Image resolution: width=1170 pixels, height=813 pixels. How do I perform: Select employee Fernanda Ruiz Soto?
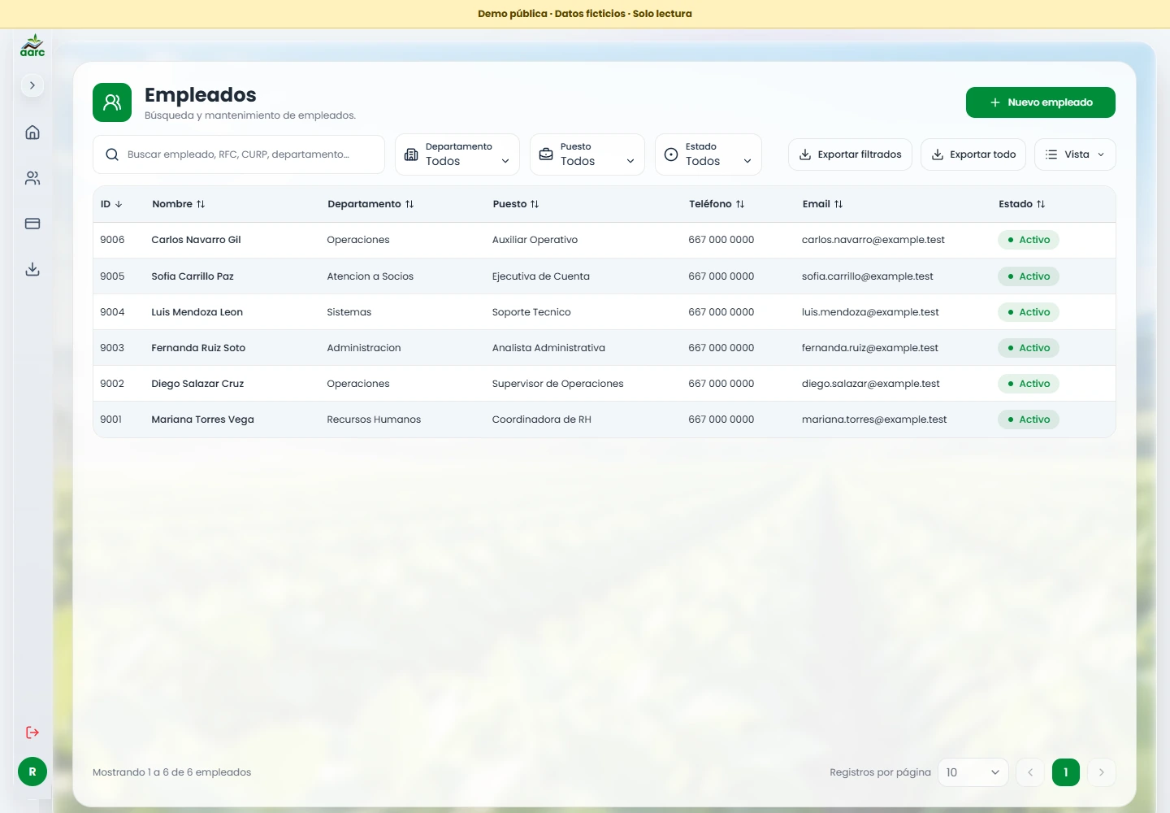point(198,348)
